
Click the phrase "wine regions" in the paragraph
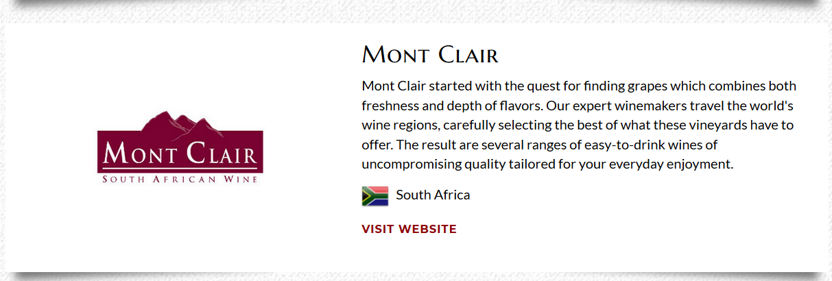click(x=399, y=125)
